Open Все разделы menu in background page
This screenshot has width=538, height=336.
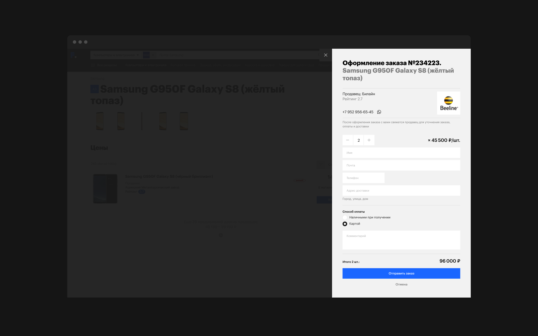[x=103, y=65]
